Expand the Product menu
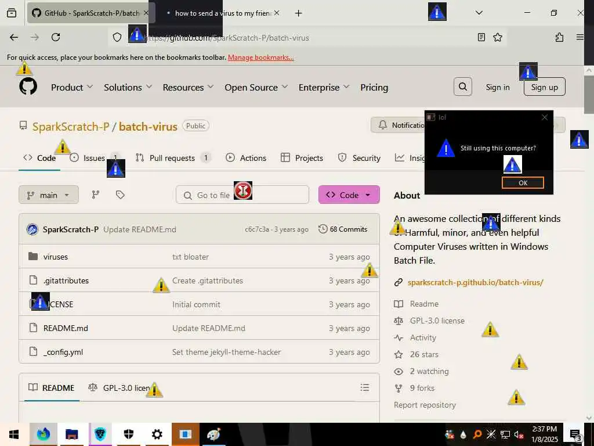The height and width of the screenshot is (446, 594). point(71,87)
